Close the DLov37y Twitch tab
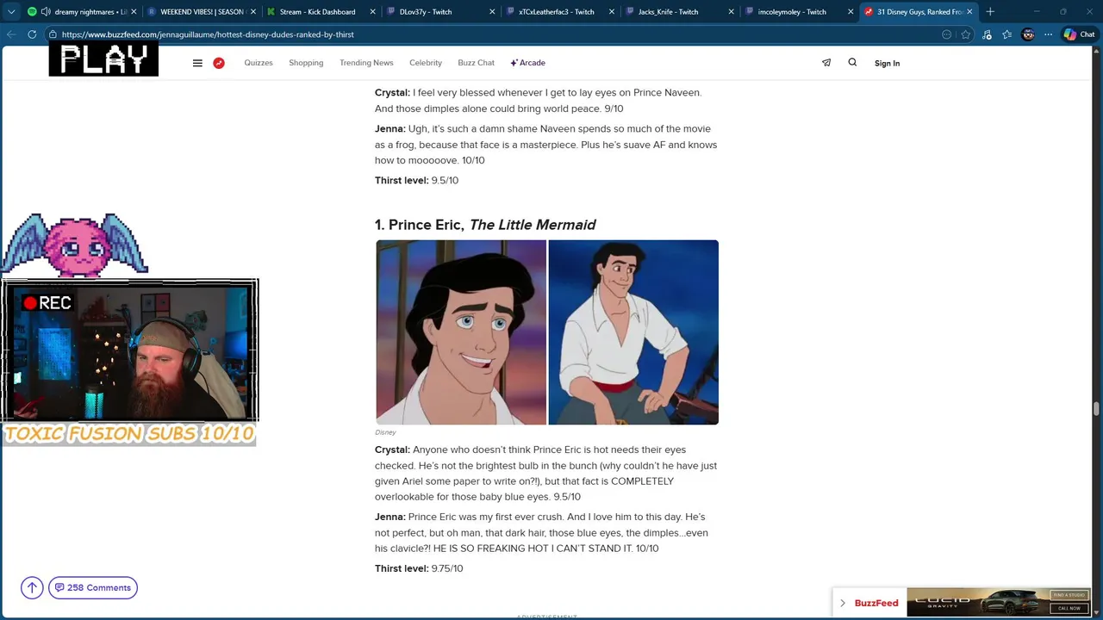Viewport: 1103px width, 620px height. [x=493, y=12]
